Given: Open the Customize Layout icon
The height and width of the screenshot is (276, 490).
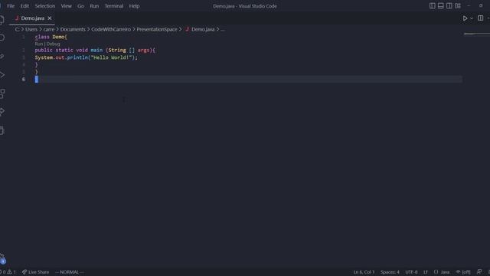Looking at the screenshot, I should [x=458, y=5].
